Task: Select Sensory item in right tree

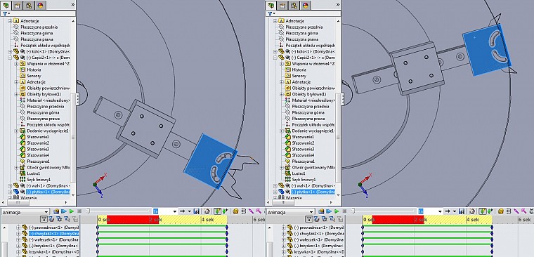Action: point(296,76)
